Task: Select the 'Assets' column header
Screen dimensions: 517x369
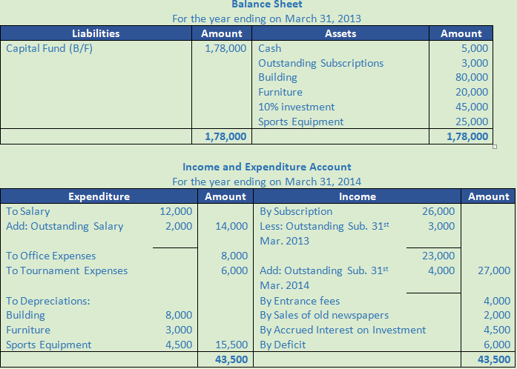Action: [x=340, y=33]
